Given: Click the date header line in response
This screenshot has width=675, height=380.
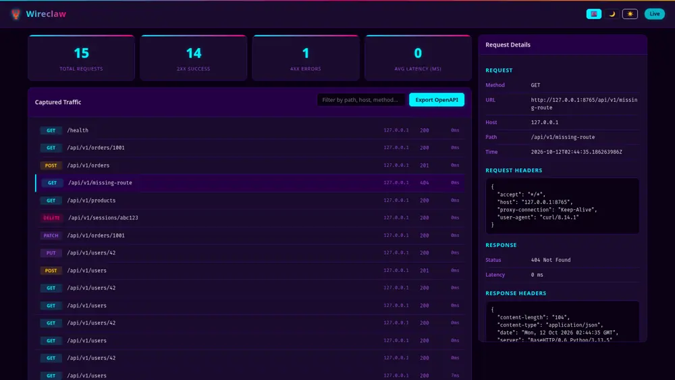Looking at the screenshot, I should [x=558, y=333].
